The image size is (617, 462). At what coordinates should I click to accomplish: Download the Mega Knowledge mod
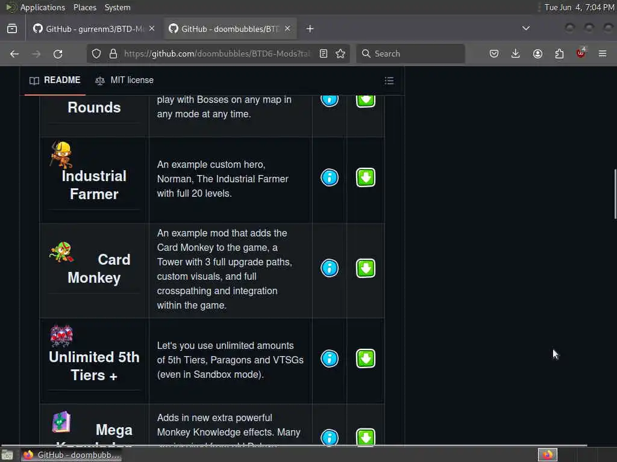click(366, 437)
